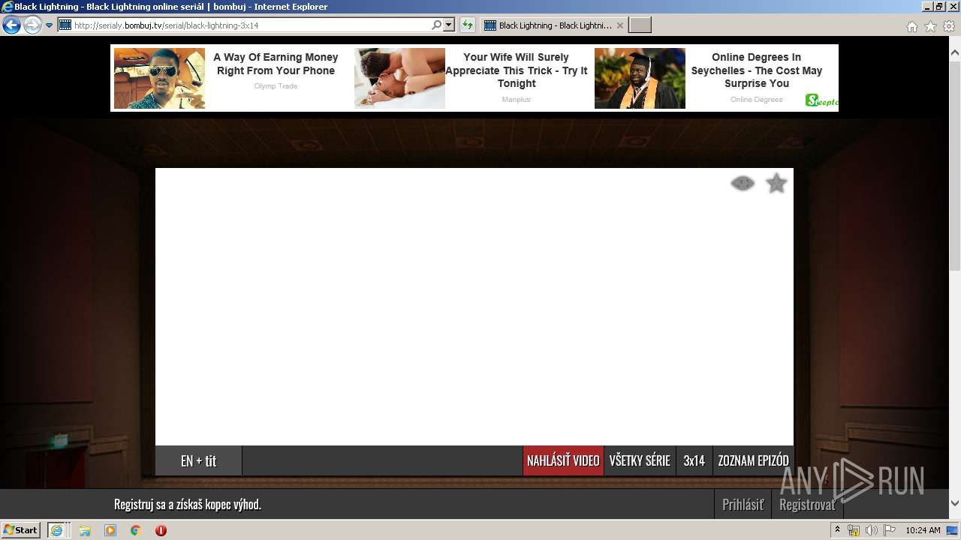
Task: Click the Refresh page icon
Action: [468, 25]
